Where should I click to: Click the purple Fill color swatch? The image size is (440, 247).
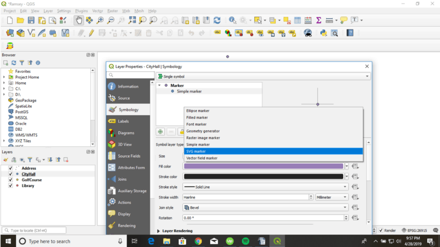click(x=263, y=167)
